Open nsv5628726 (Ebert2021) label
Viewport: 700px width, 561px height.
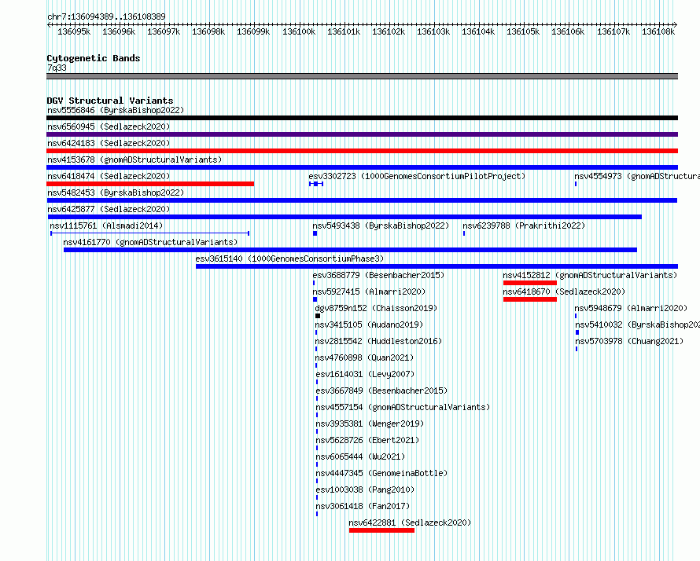pyautogui.click(x=368, y=440)
